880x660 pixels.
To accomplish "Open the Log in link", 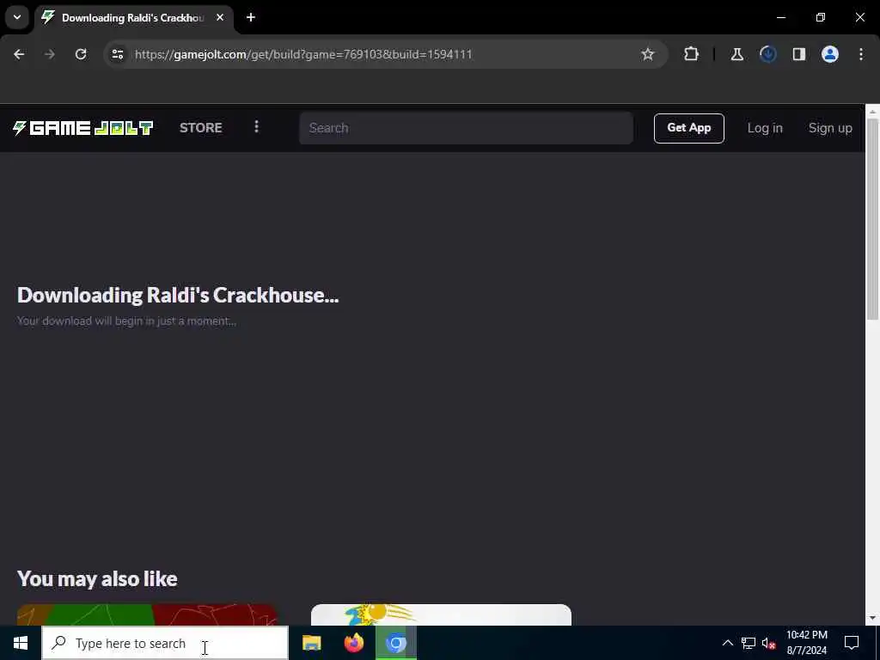I will tap(764, 128).
